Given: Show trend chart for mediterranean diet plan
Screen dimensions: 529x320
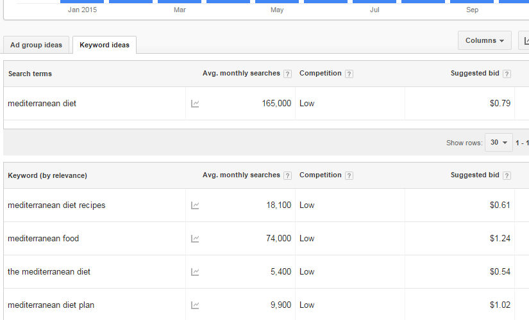Looking at the screenshot, I should 195,305.
